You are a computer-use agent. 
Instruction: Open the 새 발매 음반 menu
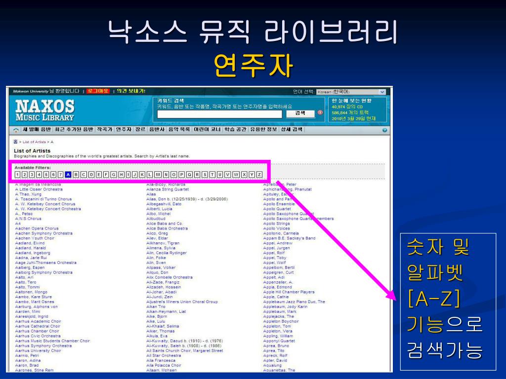(x=37, y=130)
